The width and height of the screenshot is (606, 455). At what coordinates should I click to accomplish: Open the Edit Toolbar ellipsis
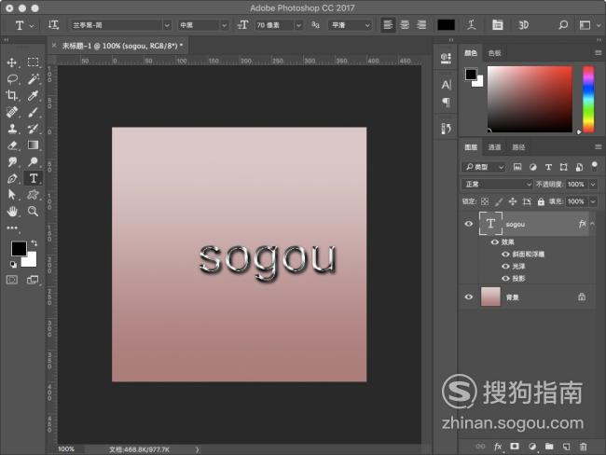tap(12, 228)
